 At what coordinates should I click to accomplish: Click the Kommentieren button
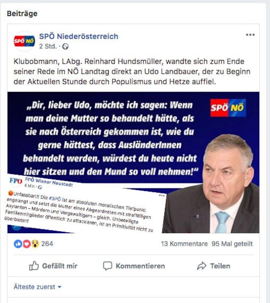(134, 266)
